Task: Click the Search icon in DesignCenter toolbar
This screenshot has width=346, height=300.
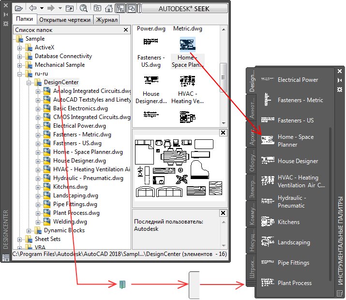Action: (x=84, y=9)
